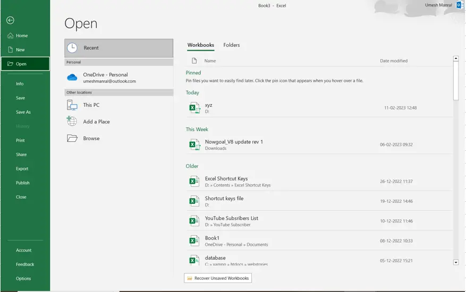Open the Save As menu item

(23, 112)
